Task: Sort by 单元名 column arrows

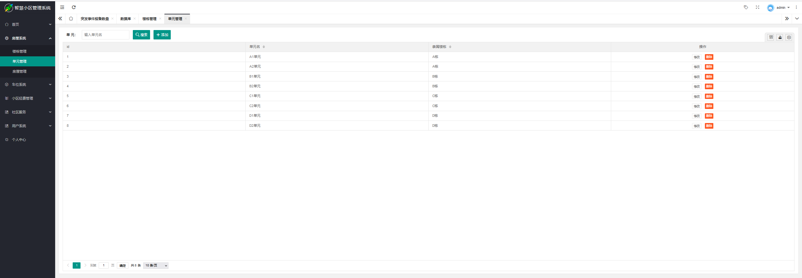Action: 264,47
